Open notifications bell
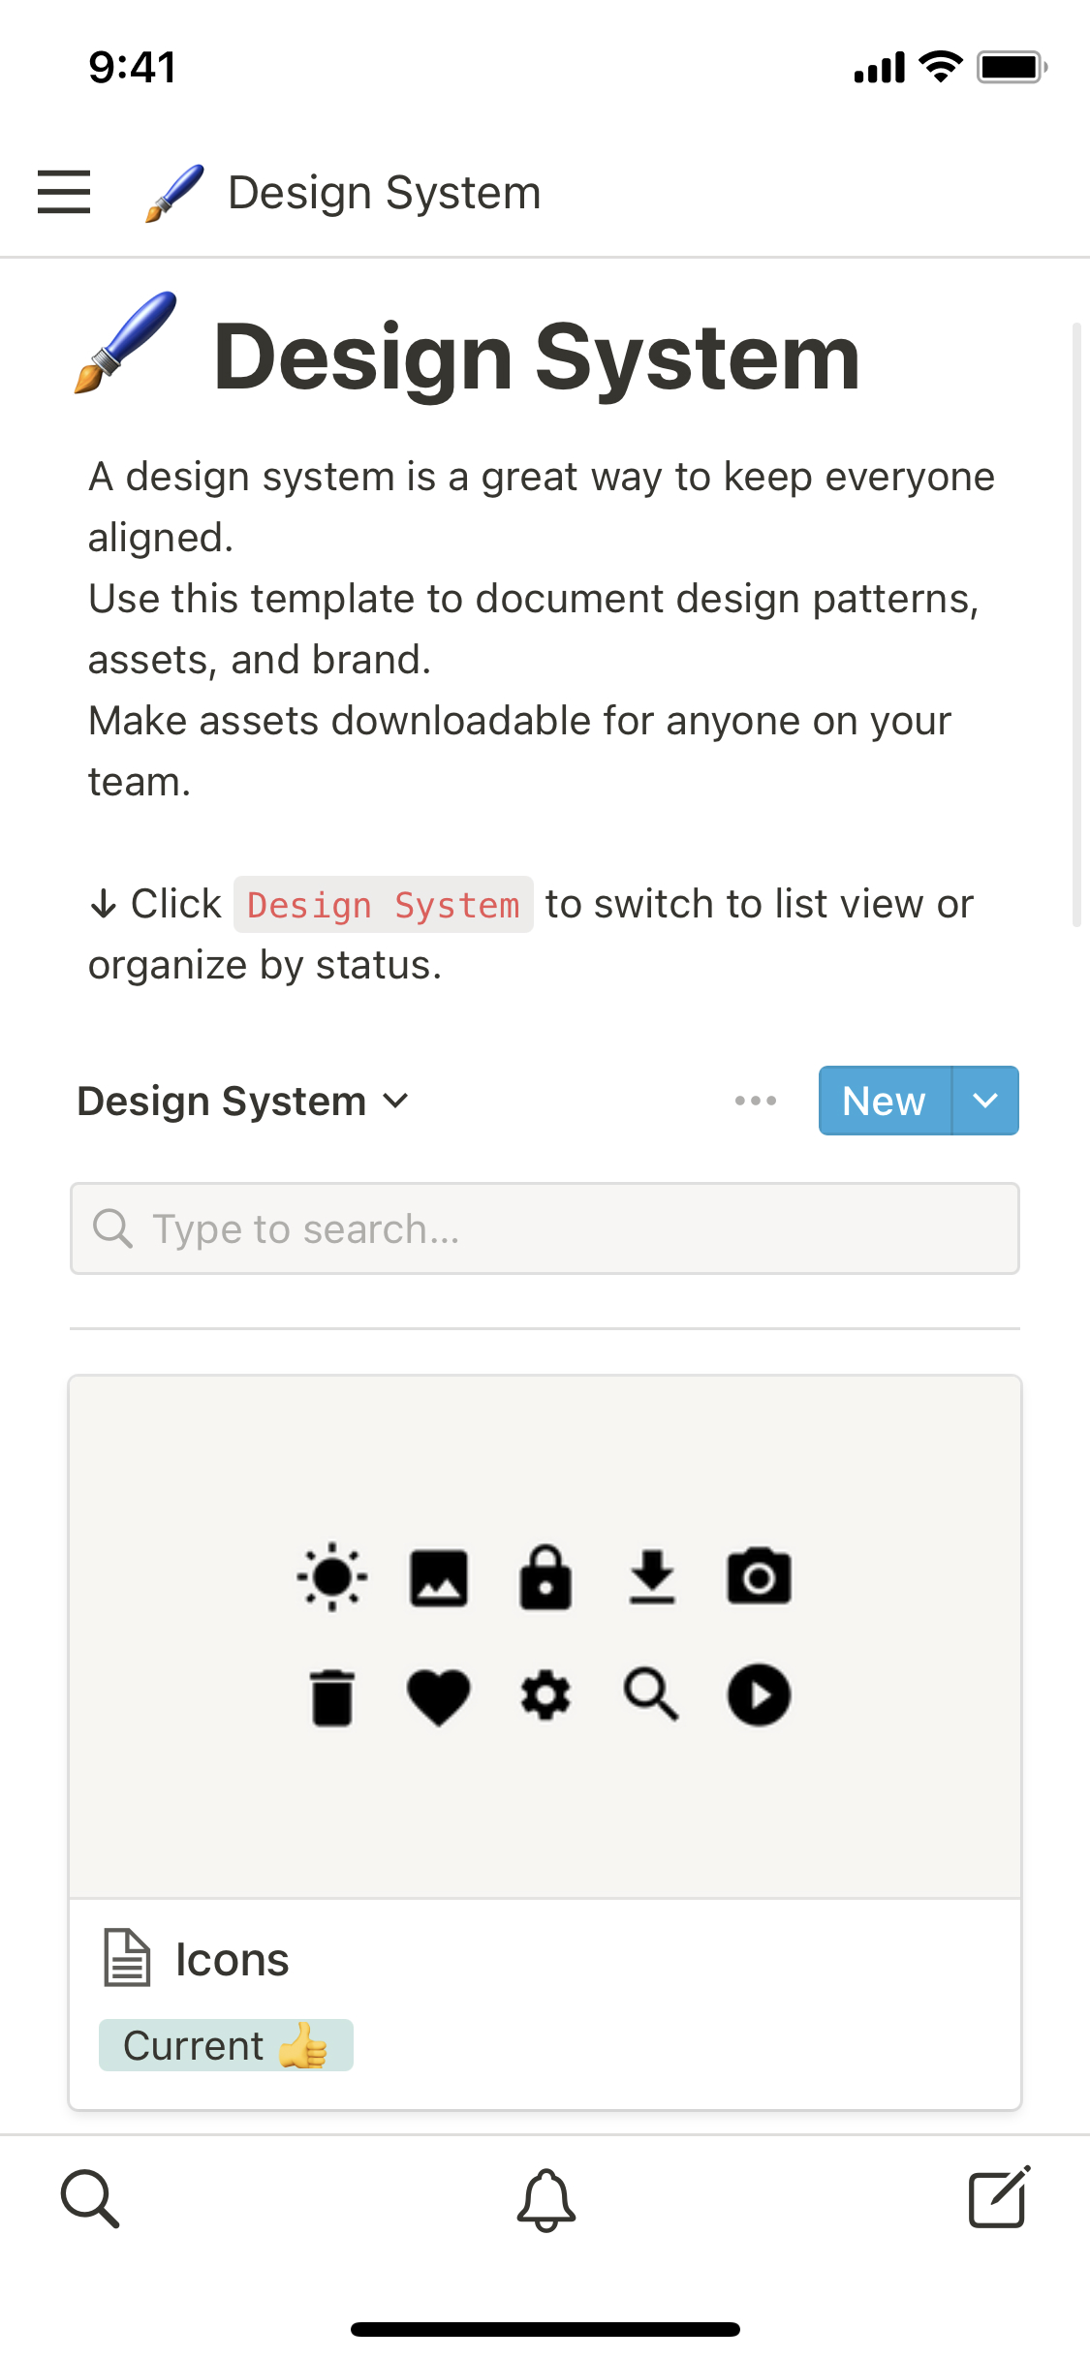1090x2360 pixels. pyautogui.click(x=545, y=2199)
